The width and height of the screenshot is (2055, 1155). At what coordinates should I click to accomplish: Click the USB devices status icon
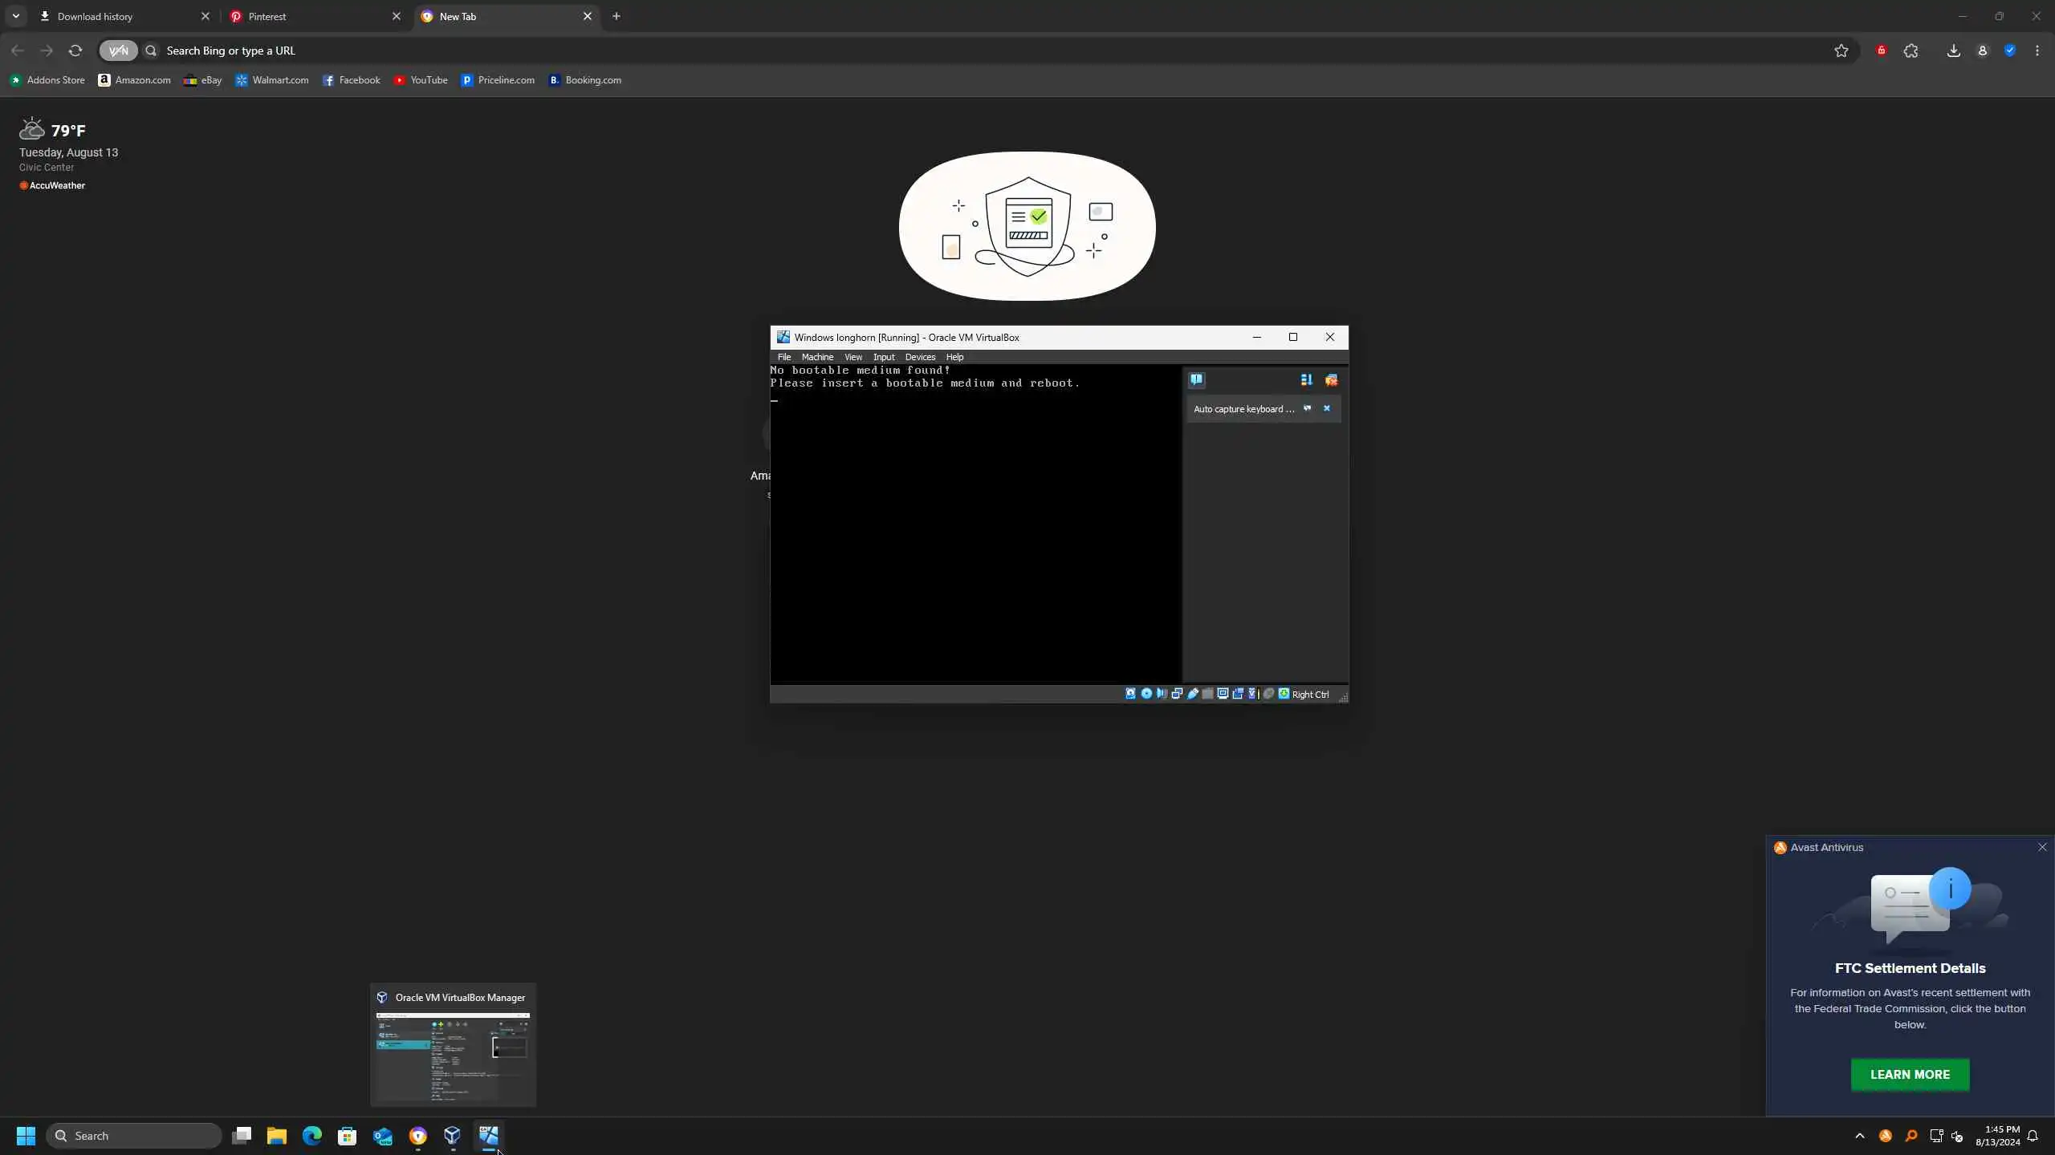point(1193,694)
